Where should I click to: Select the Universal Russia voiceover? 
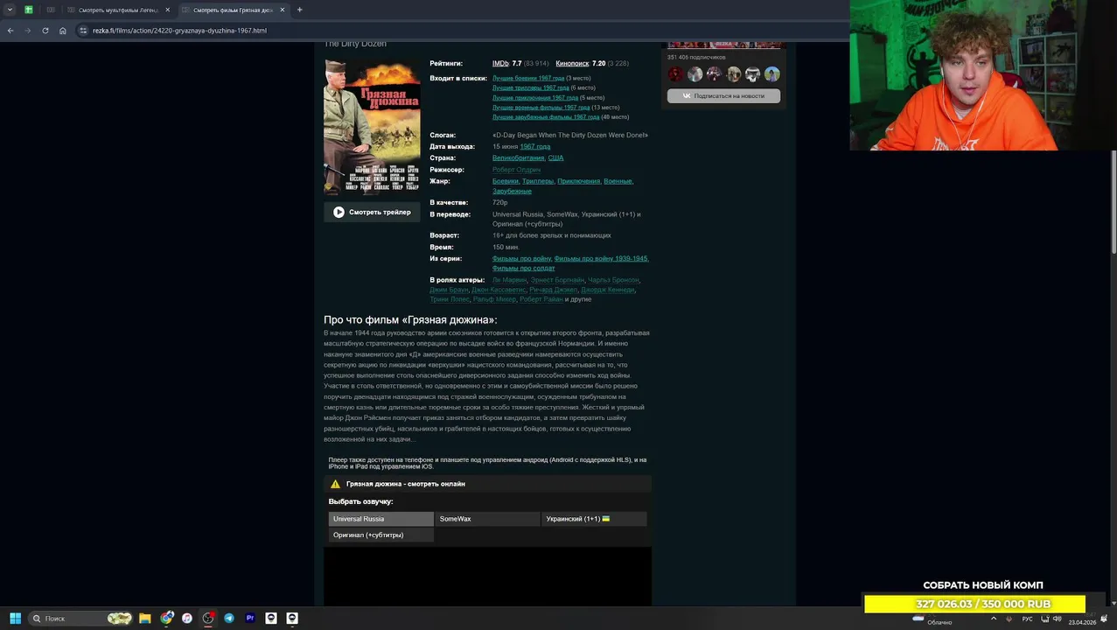point(380,519)
